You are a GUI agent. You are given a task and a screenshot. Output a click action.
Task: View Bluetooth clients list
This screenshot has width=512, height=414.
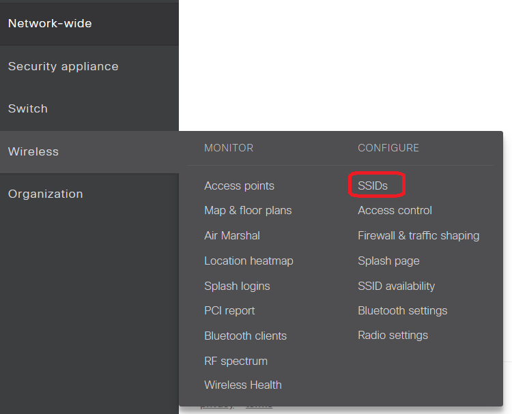(245, 336)
